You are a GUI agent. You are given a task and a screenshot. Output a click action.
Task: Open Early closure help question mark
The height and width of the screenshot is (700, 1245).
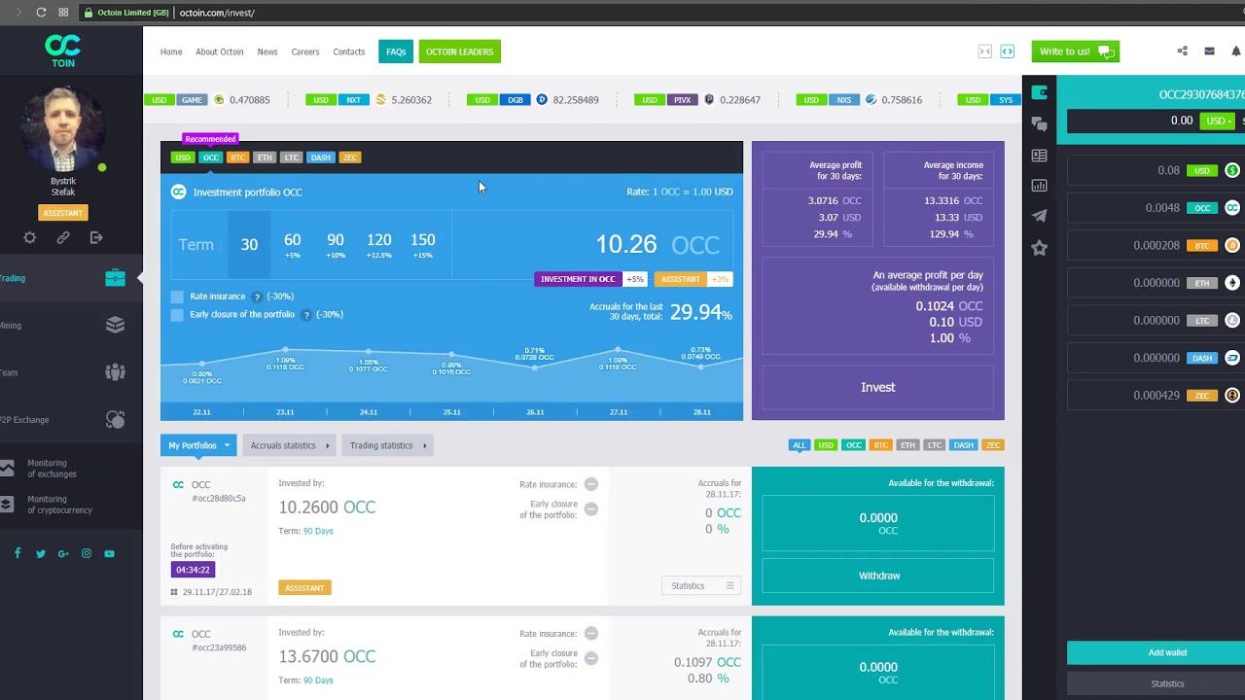(x=306, y=315)
